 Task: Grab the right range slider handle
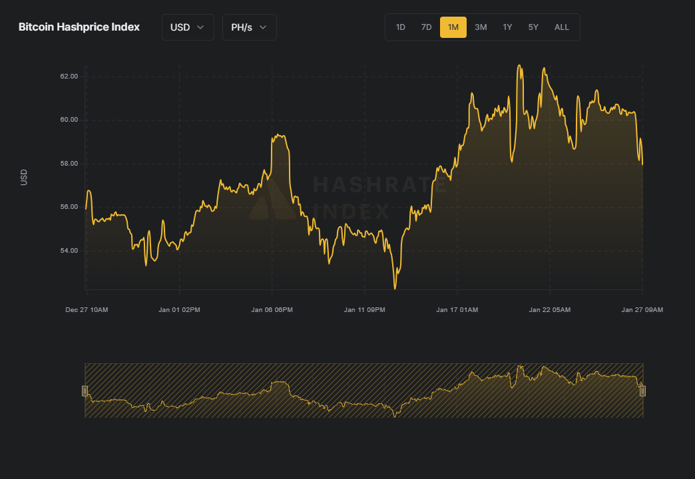point(642,391)
